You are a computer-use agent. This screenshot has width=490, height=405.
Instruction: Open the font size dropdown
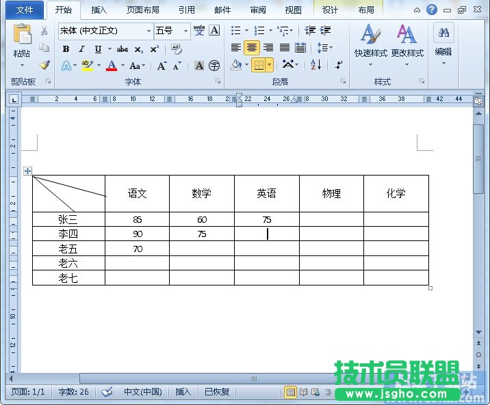click(185, 31)
